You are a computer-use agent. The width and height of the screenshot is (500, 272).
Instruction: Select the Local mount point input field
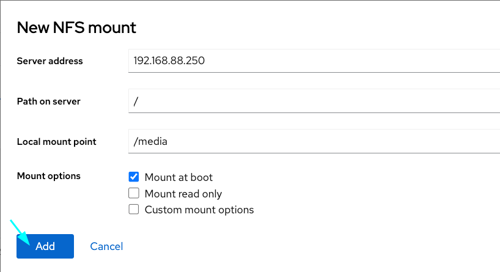click(314, 141)
